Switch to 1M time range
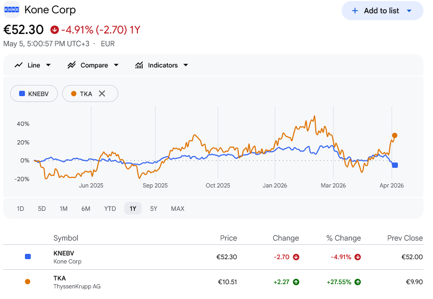The height and width of the screenshot is (299, 433). coord(64,209)
